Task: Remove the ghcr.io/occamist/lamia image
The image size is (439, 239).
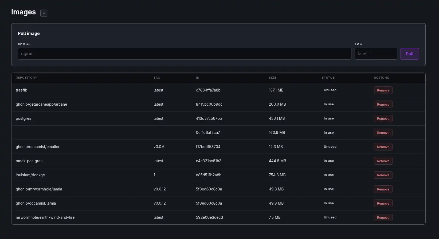Action: tap(383, 203)
